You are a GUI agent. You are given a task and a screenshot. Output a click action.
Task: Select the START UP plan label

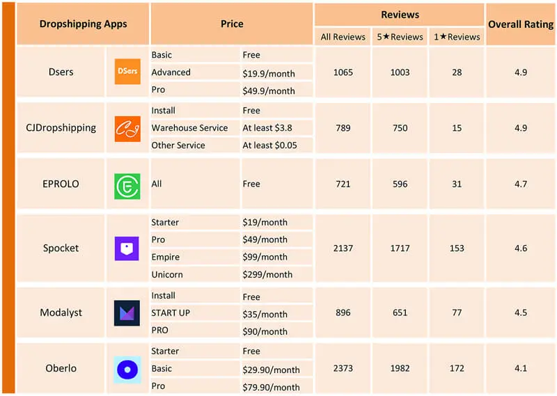tap(171, 313)
